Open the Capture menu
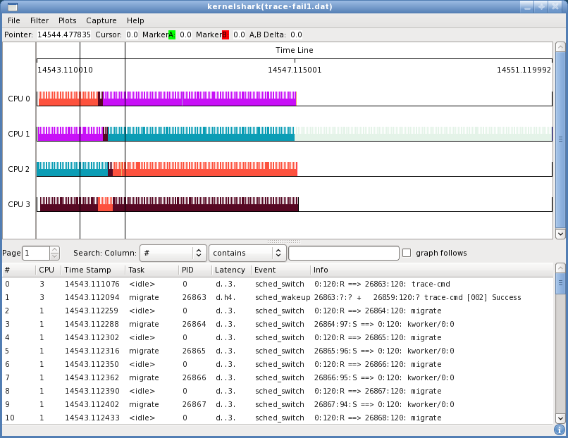The width and height of the screenshot is (568, 438). pos(101,21)
